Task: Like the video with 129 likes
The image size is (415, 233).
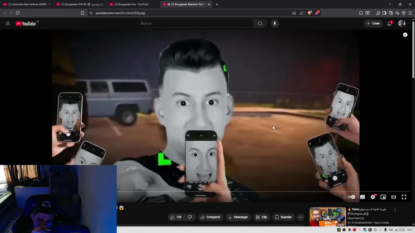Action: [x=176, y=217]
